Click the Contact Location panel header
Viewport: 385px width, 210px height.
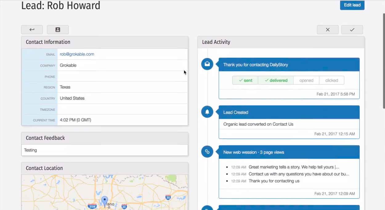(x=105, y=168)
